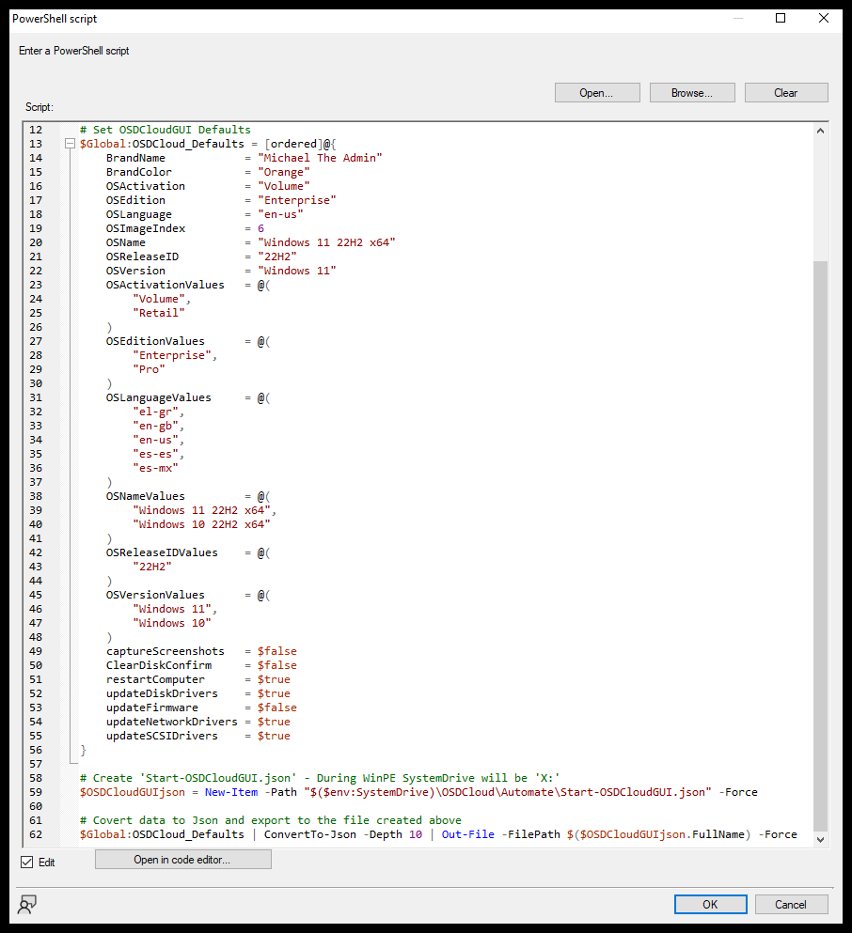Open a script file with Open...
This screenshot has width=852, height=933.
(x=597, y=92)
